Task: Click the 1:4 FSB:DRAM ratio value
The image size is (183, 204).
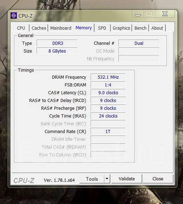Action: coord(108,85)
